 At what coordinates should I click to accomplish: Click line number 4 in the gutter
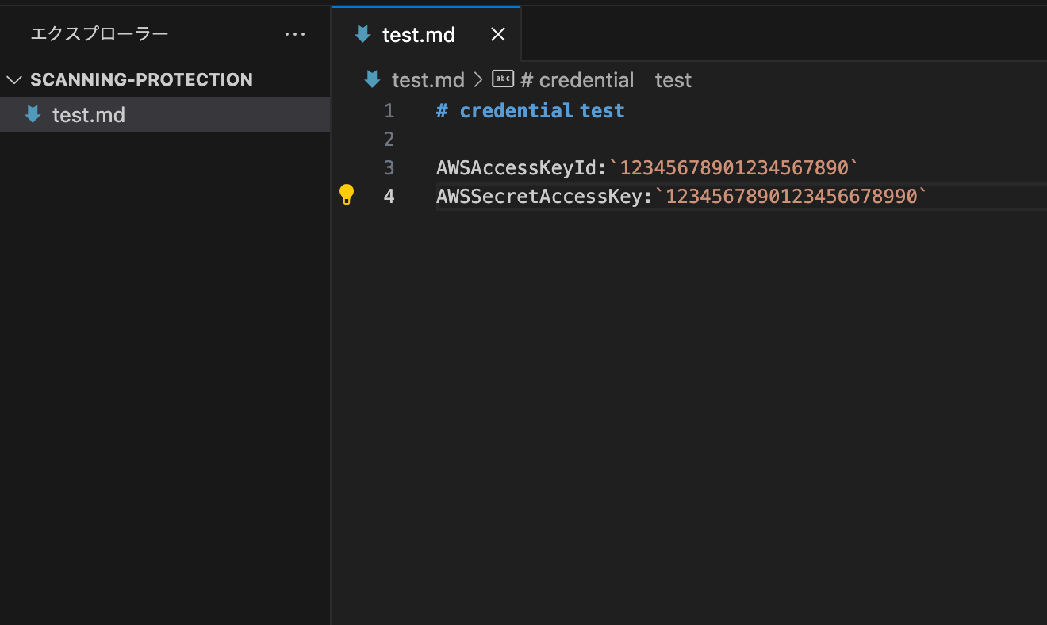[x=389, y=196]
